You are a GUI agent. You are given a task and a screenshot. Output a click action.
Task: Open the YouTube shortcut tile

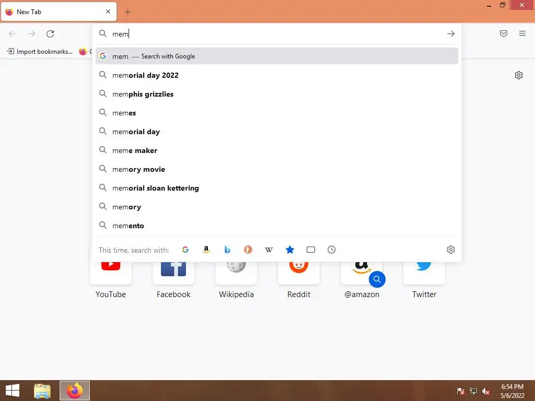[x=111, y=273]
